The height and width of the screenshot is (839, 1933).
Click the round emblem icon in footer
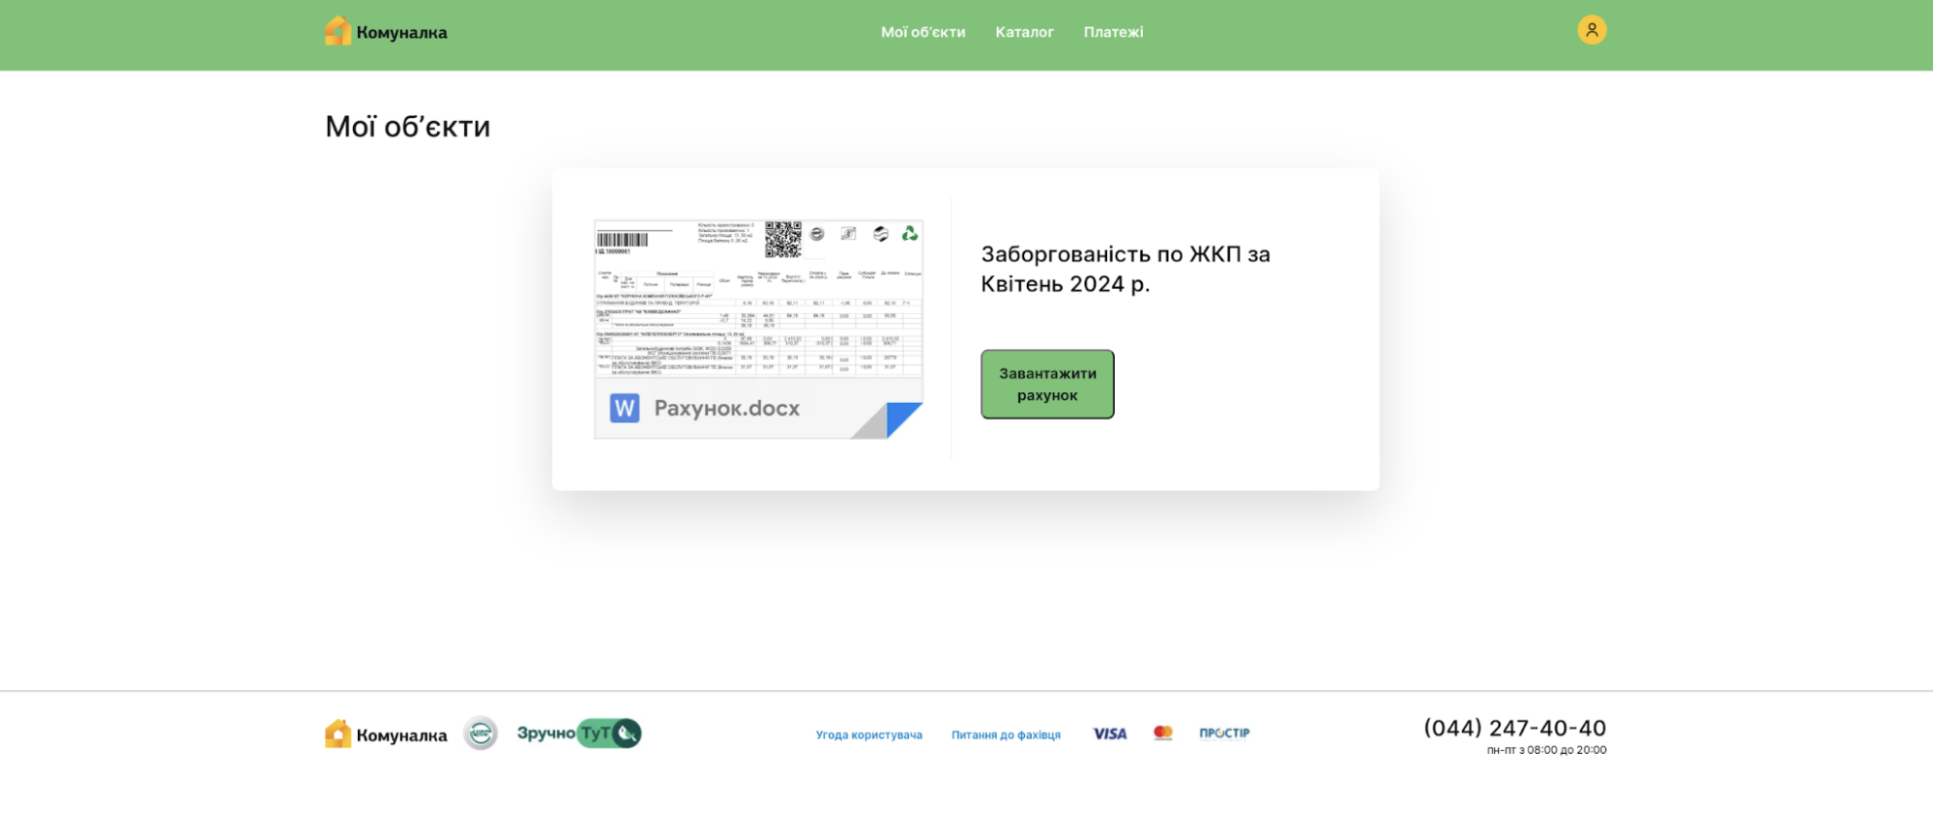[x=481, y=734]
